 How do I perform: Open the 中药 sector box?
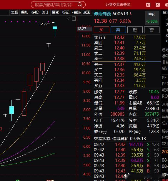[x=152, y=18]
